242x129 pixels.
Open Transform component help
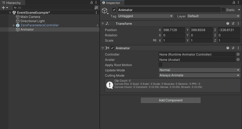click(228, 23)
